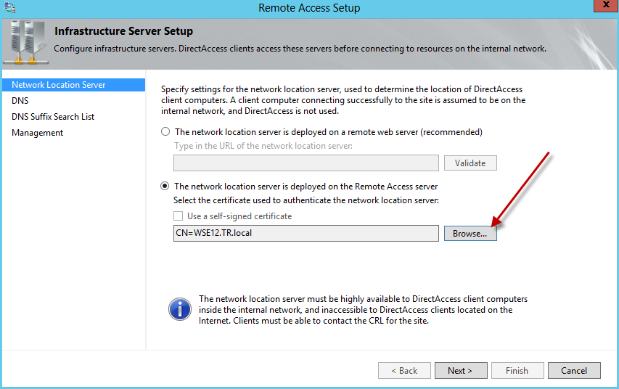Open the Management step
This screenshot has height=389, width=619.
tap(38, 133)
